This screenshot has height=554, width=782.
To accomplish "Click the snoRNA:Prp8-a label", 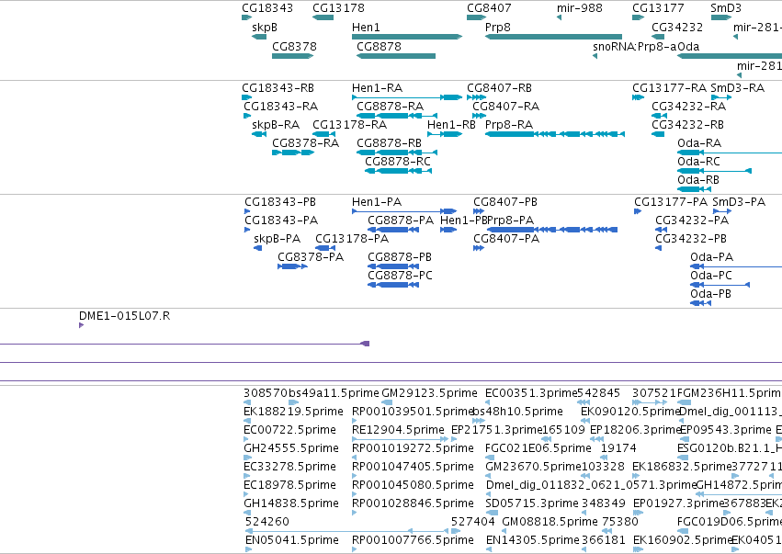I will [635, 47].
